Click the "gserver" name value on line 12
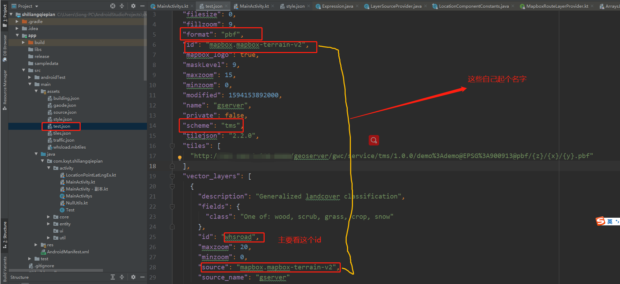 pyautogui.click(x=230, y=105)
